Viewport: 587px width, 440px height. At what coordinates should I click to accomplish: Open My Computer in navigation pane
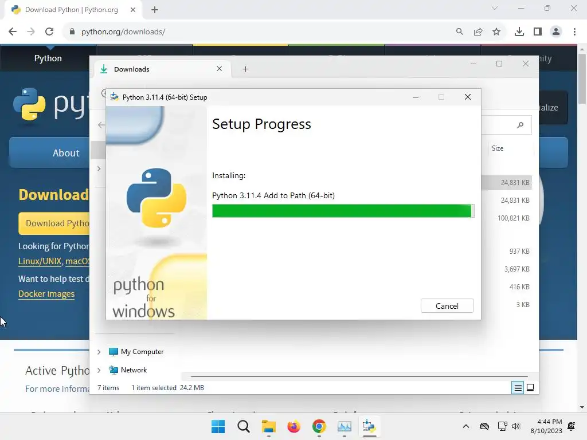[x=136, y=352]
